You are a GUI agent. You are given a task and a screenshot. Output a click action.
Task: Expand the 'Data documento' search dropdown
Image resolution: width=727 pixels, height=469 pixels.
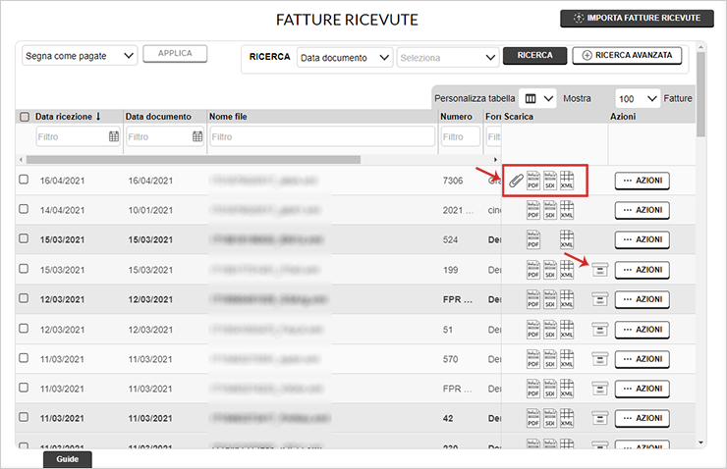(344, 58)
